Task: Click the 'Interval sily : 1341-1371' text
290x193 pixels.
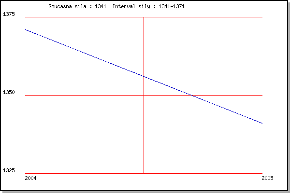Action: pyautogui.click(x=148, y=6)
